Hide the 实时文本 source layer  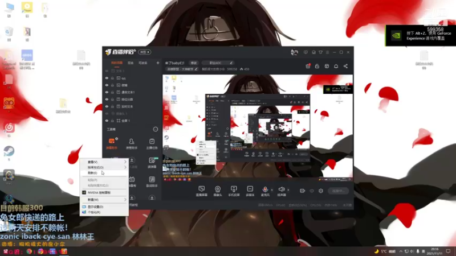coord(107,106)
